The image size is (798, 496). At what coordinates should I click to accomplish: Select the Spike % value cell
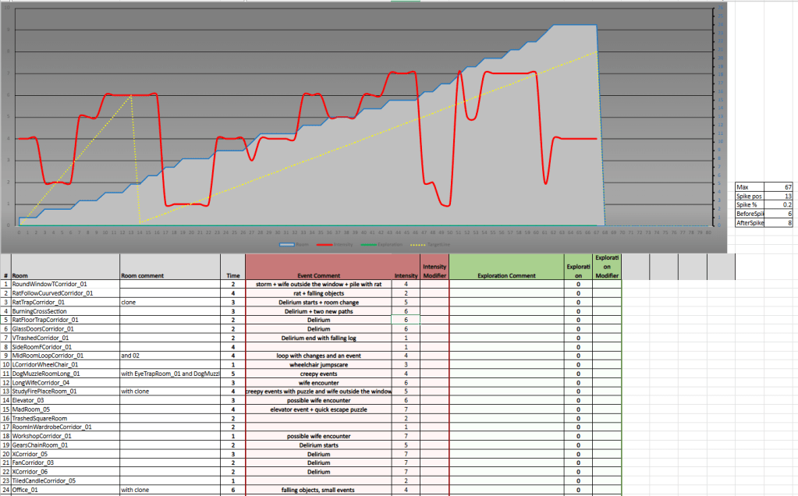(x=782, y=205)
